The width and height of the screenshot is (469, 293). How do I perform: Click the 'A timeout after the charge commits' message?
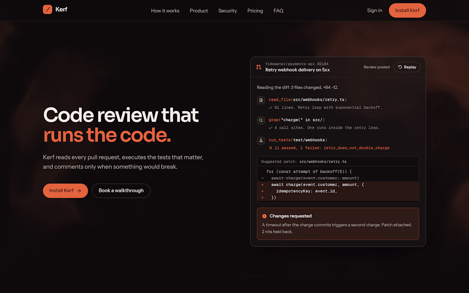337,228
